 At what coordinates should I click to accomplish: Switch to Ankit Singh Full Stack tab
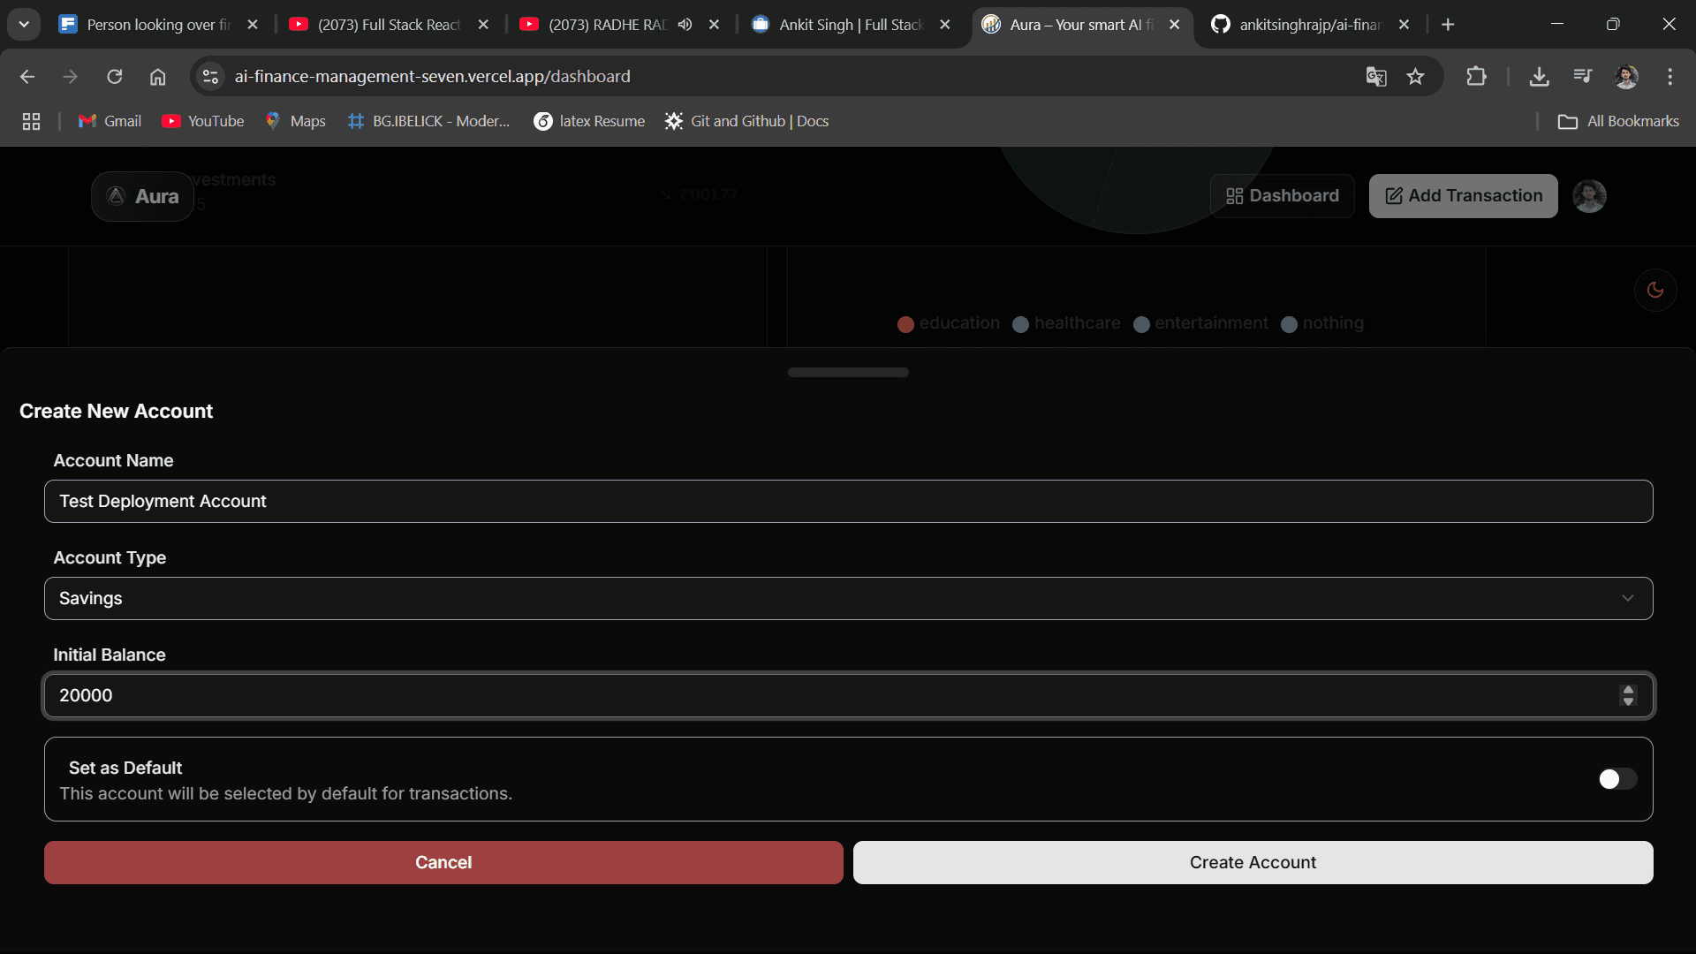point(848,25)
